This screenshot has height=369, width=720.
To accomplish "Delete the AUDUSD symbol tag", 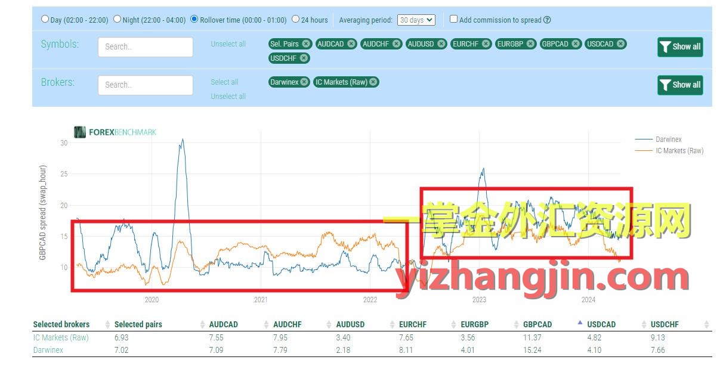I will pyautogui.click(x=441, y=44).
